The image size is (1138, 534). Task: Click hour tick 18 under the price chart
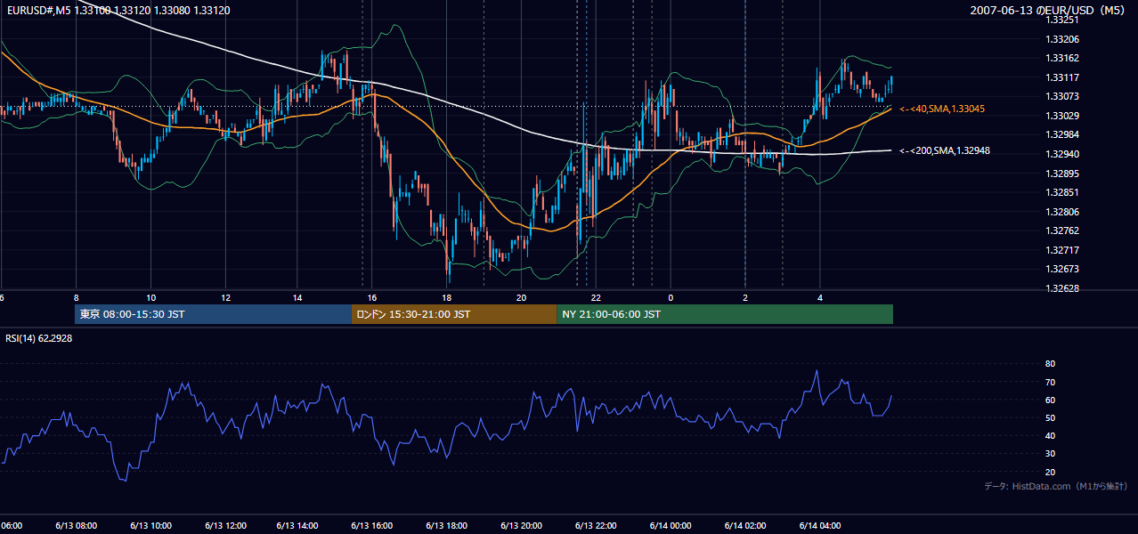point(447,297)
